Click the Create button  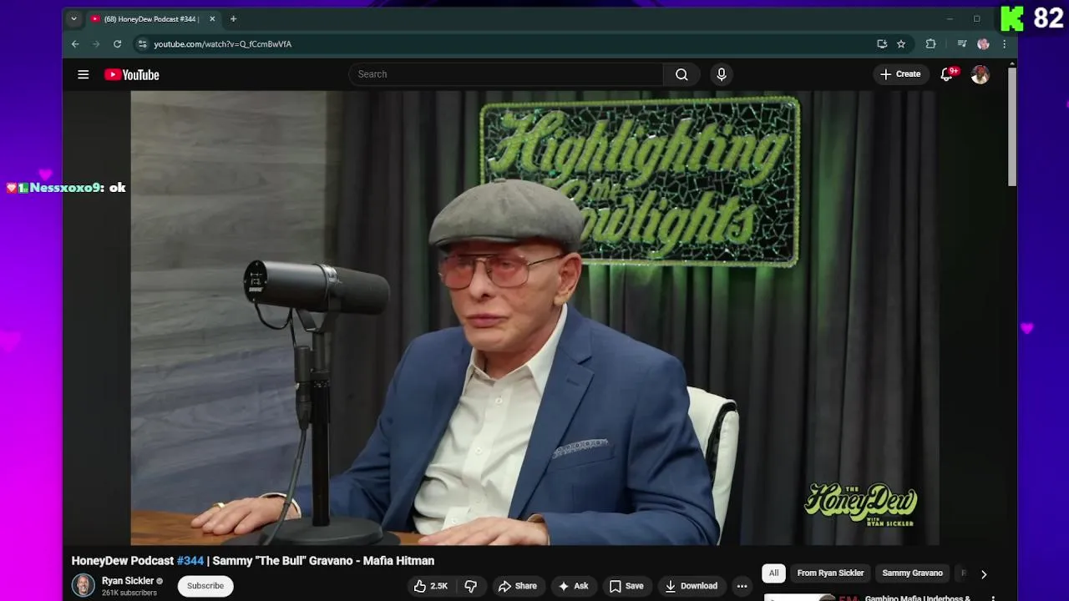(x=899, y=74)
